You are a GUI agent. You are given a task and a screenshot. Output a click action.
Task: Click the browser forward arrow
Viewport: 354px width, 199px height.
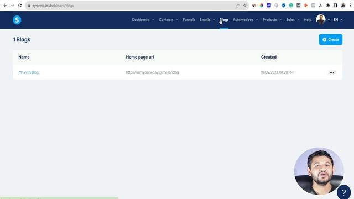[12, 6]
